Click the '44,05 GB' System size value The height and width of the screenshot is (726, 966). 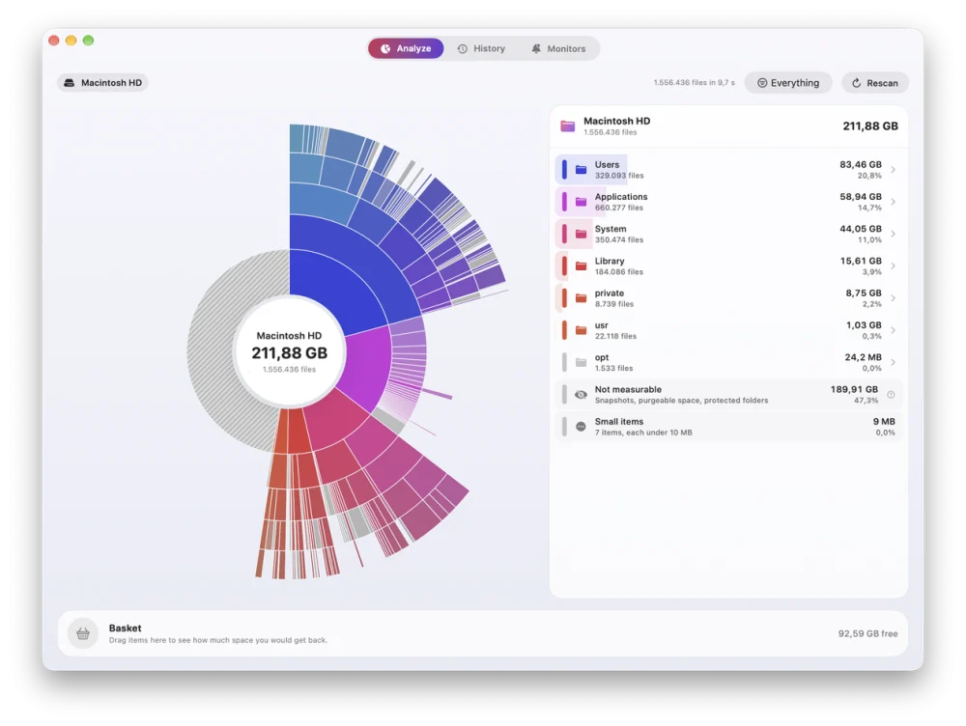pos(860,229)
